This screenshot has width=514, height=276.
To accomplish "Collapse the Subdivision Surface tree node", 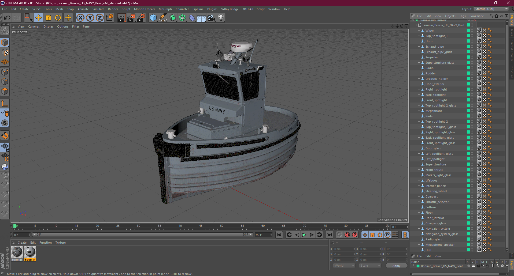I will tap(412, 20).
